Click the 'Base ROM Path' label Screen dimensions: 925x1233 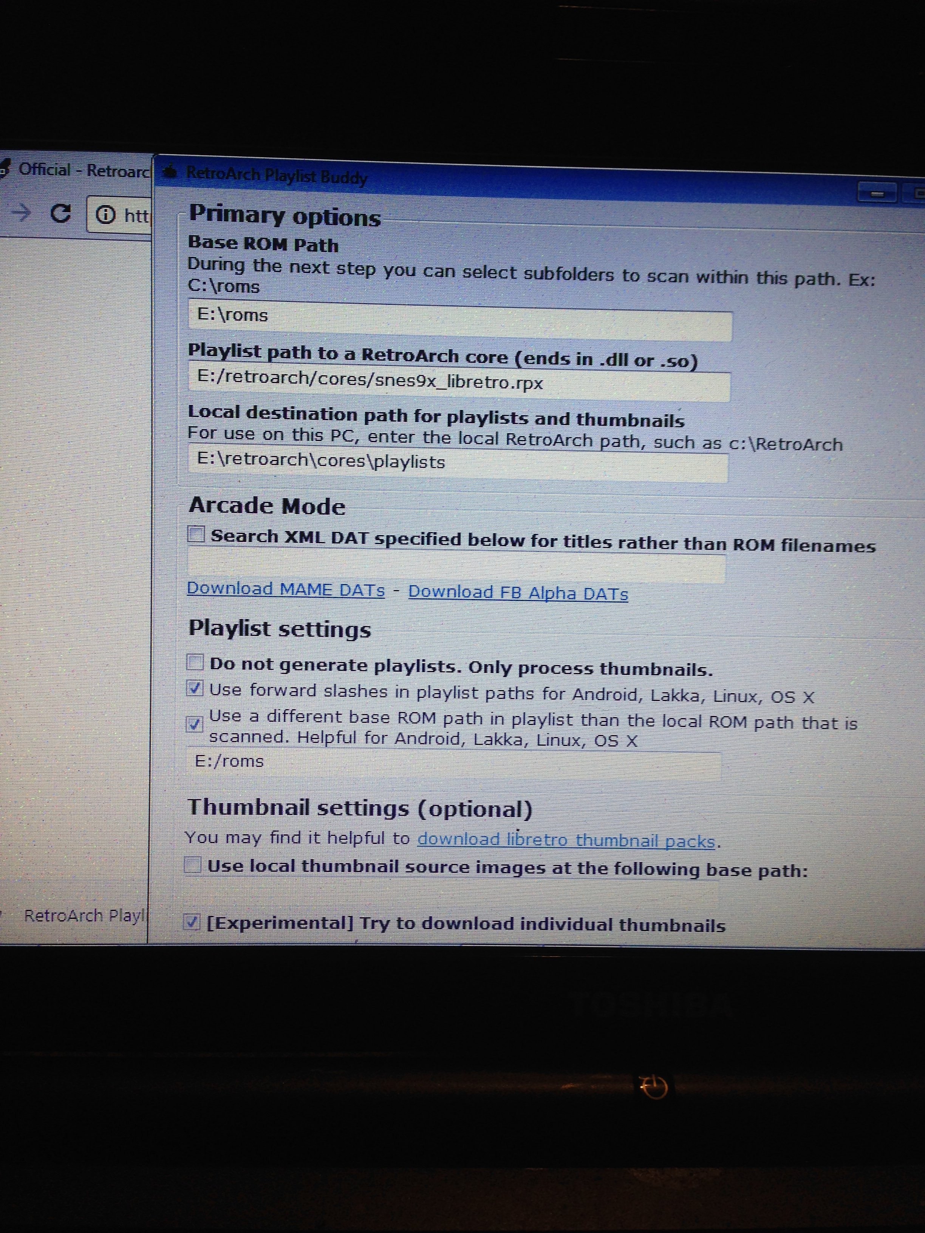[x=263, y=244]
